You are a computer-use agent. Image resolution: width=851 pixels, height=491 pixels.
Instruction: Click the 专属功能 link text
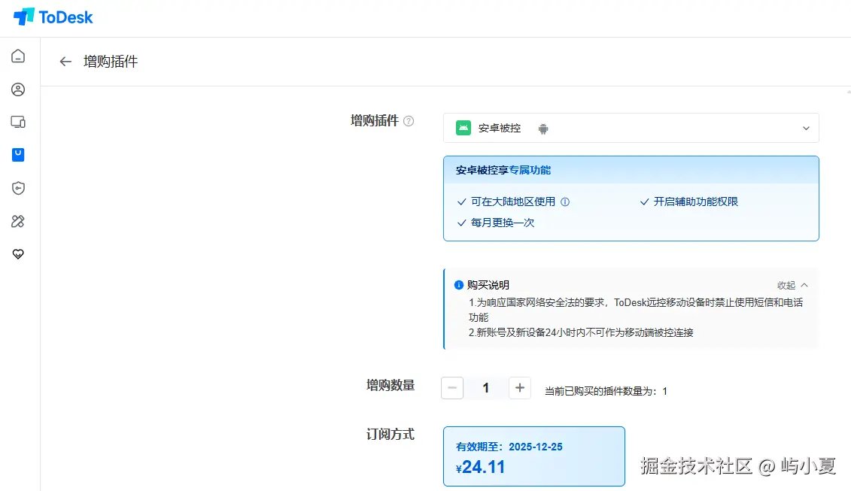[x=530, y=171]
